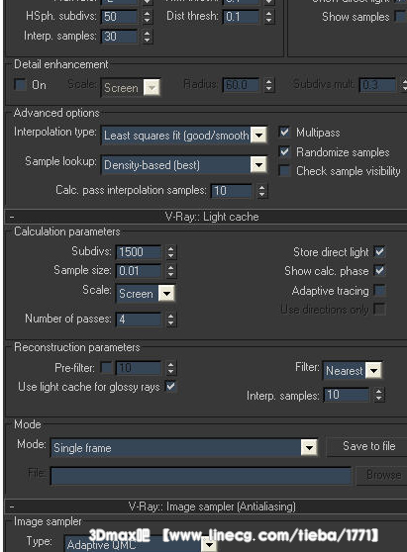This screenshot has height=552, width=407.
Task: Toggle the Store direct light checkbox
Action: [379, 251]
